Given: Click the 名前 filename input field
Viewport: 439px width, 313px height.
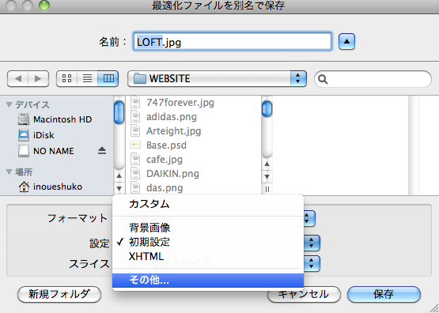Looking at the screenshot, I should click(233, 41).
